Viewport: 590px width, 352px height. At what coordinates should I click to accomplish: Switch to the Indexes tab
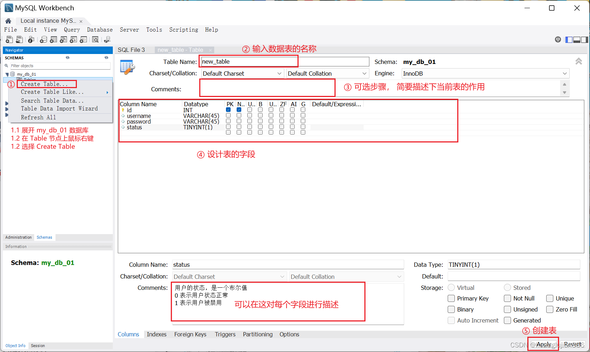tap(157, 334)
